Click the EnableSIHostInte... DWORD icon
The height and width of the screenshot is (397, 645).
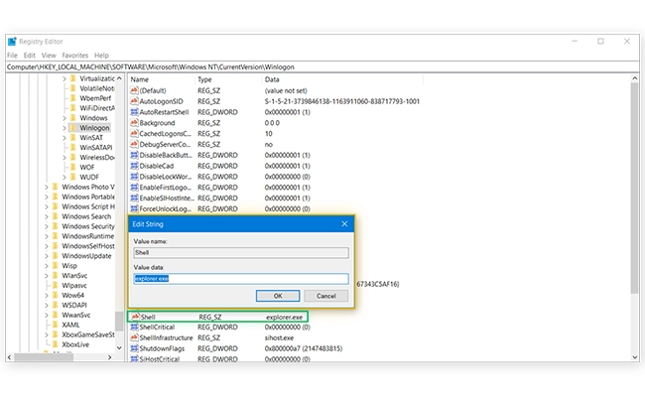pyautogui.click(x=134, y=198)
